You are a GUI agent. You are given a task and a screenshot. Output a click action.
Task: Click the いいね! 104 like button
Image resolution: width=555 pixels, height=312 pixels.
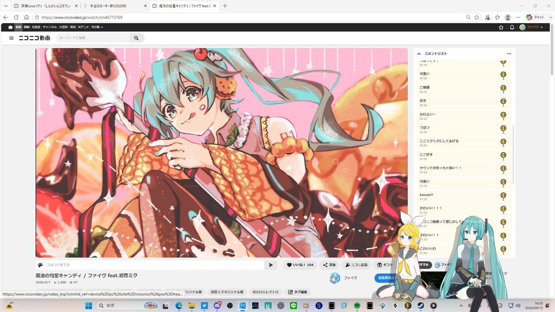click(300, 265)
